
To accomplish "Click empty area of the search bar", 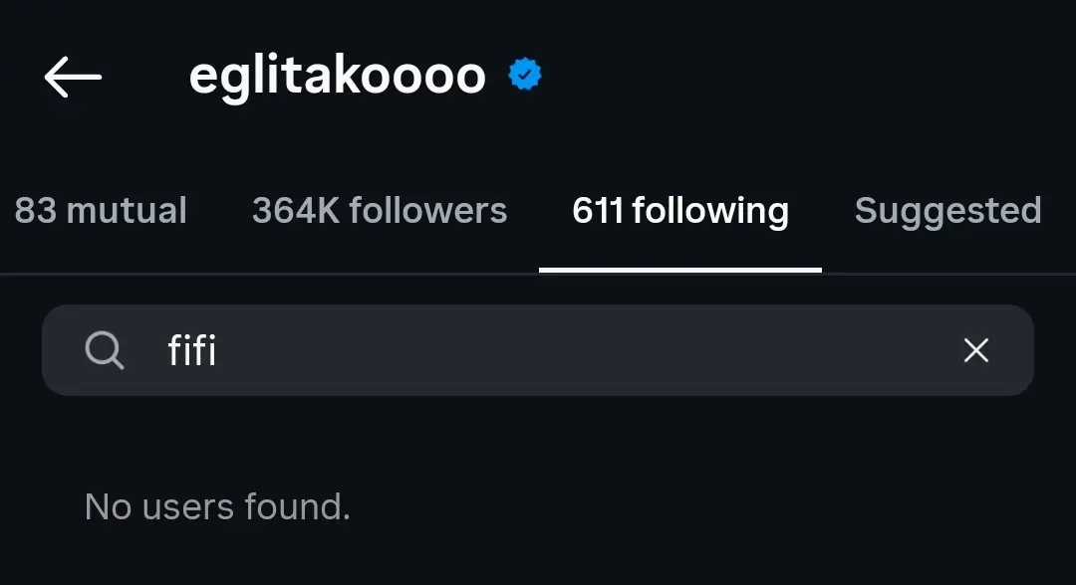I will pos(583,350).
